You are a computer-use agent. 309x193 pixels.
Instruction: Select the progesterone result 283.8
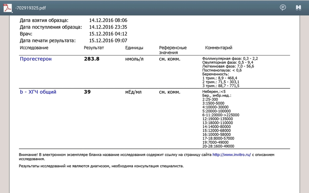coord(91,59)
